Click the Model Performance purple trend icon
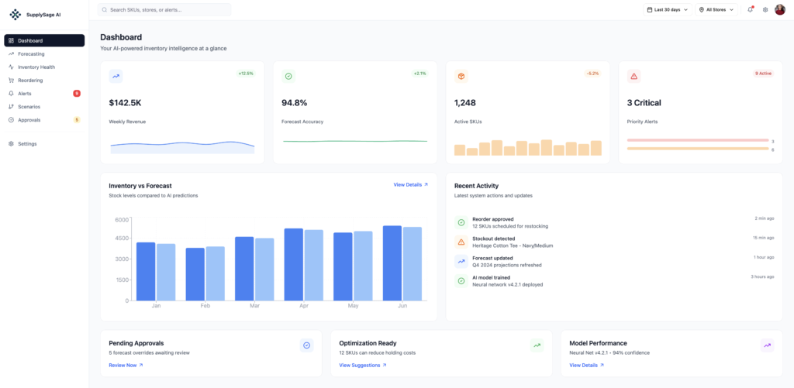The height and width of the screenshot is (388, 794). click(767, 345)
